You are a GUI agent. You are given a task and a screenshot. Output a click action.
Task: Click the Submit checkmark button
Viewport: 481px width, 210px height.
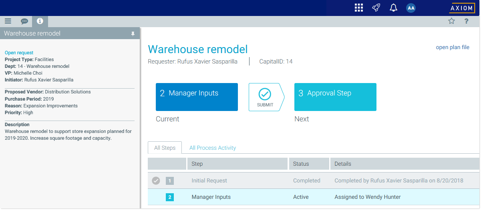(x=265, y=97)
